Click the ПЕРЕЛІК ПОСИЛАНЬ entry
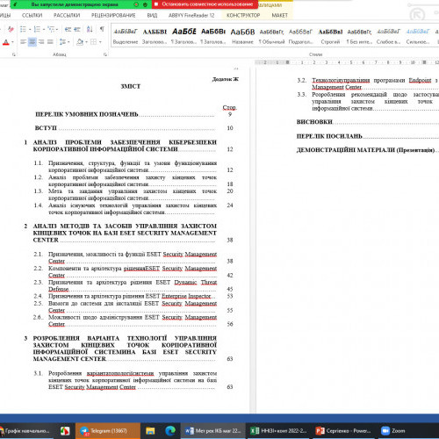The image size is (439, 439). pyautogui.click(x=329, y=136)
